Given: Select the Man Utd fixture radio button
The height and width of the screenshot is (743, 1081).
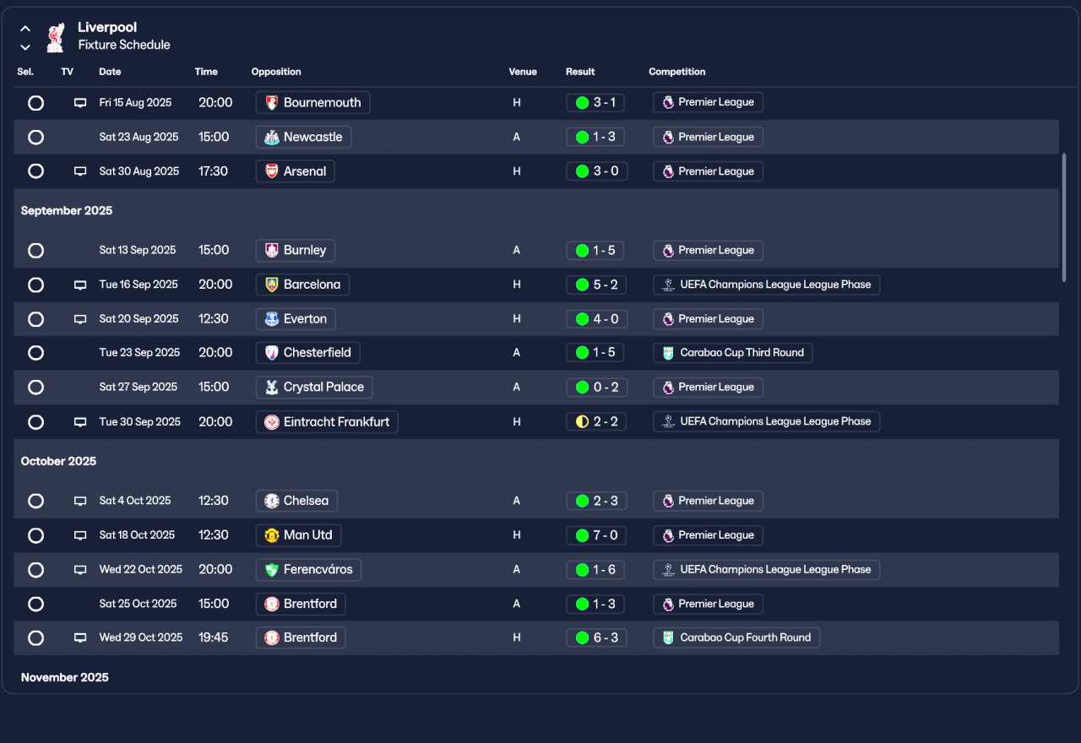Looking at the screenshot, I should [35, 535].
